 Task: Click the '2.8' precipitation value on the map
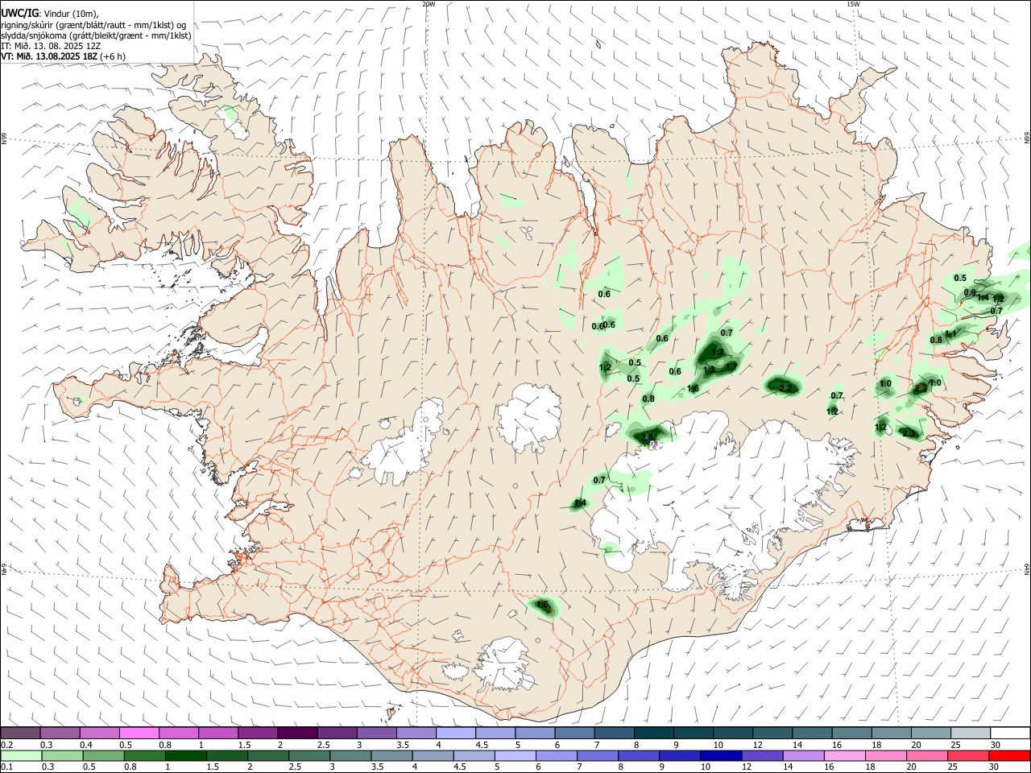tap(647, 437)
